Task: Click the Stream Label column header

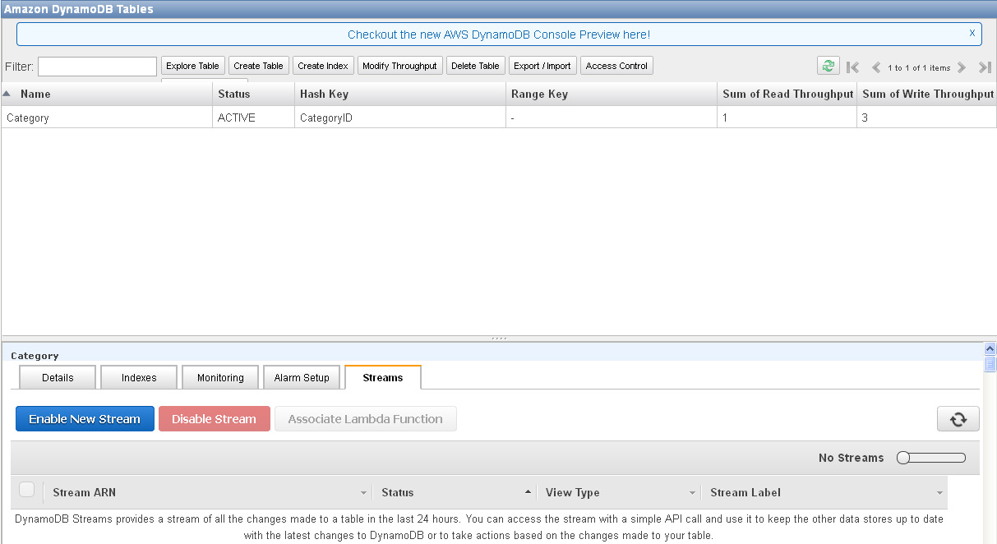Action: tap(824, 492)
